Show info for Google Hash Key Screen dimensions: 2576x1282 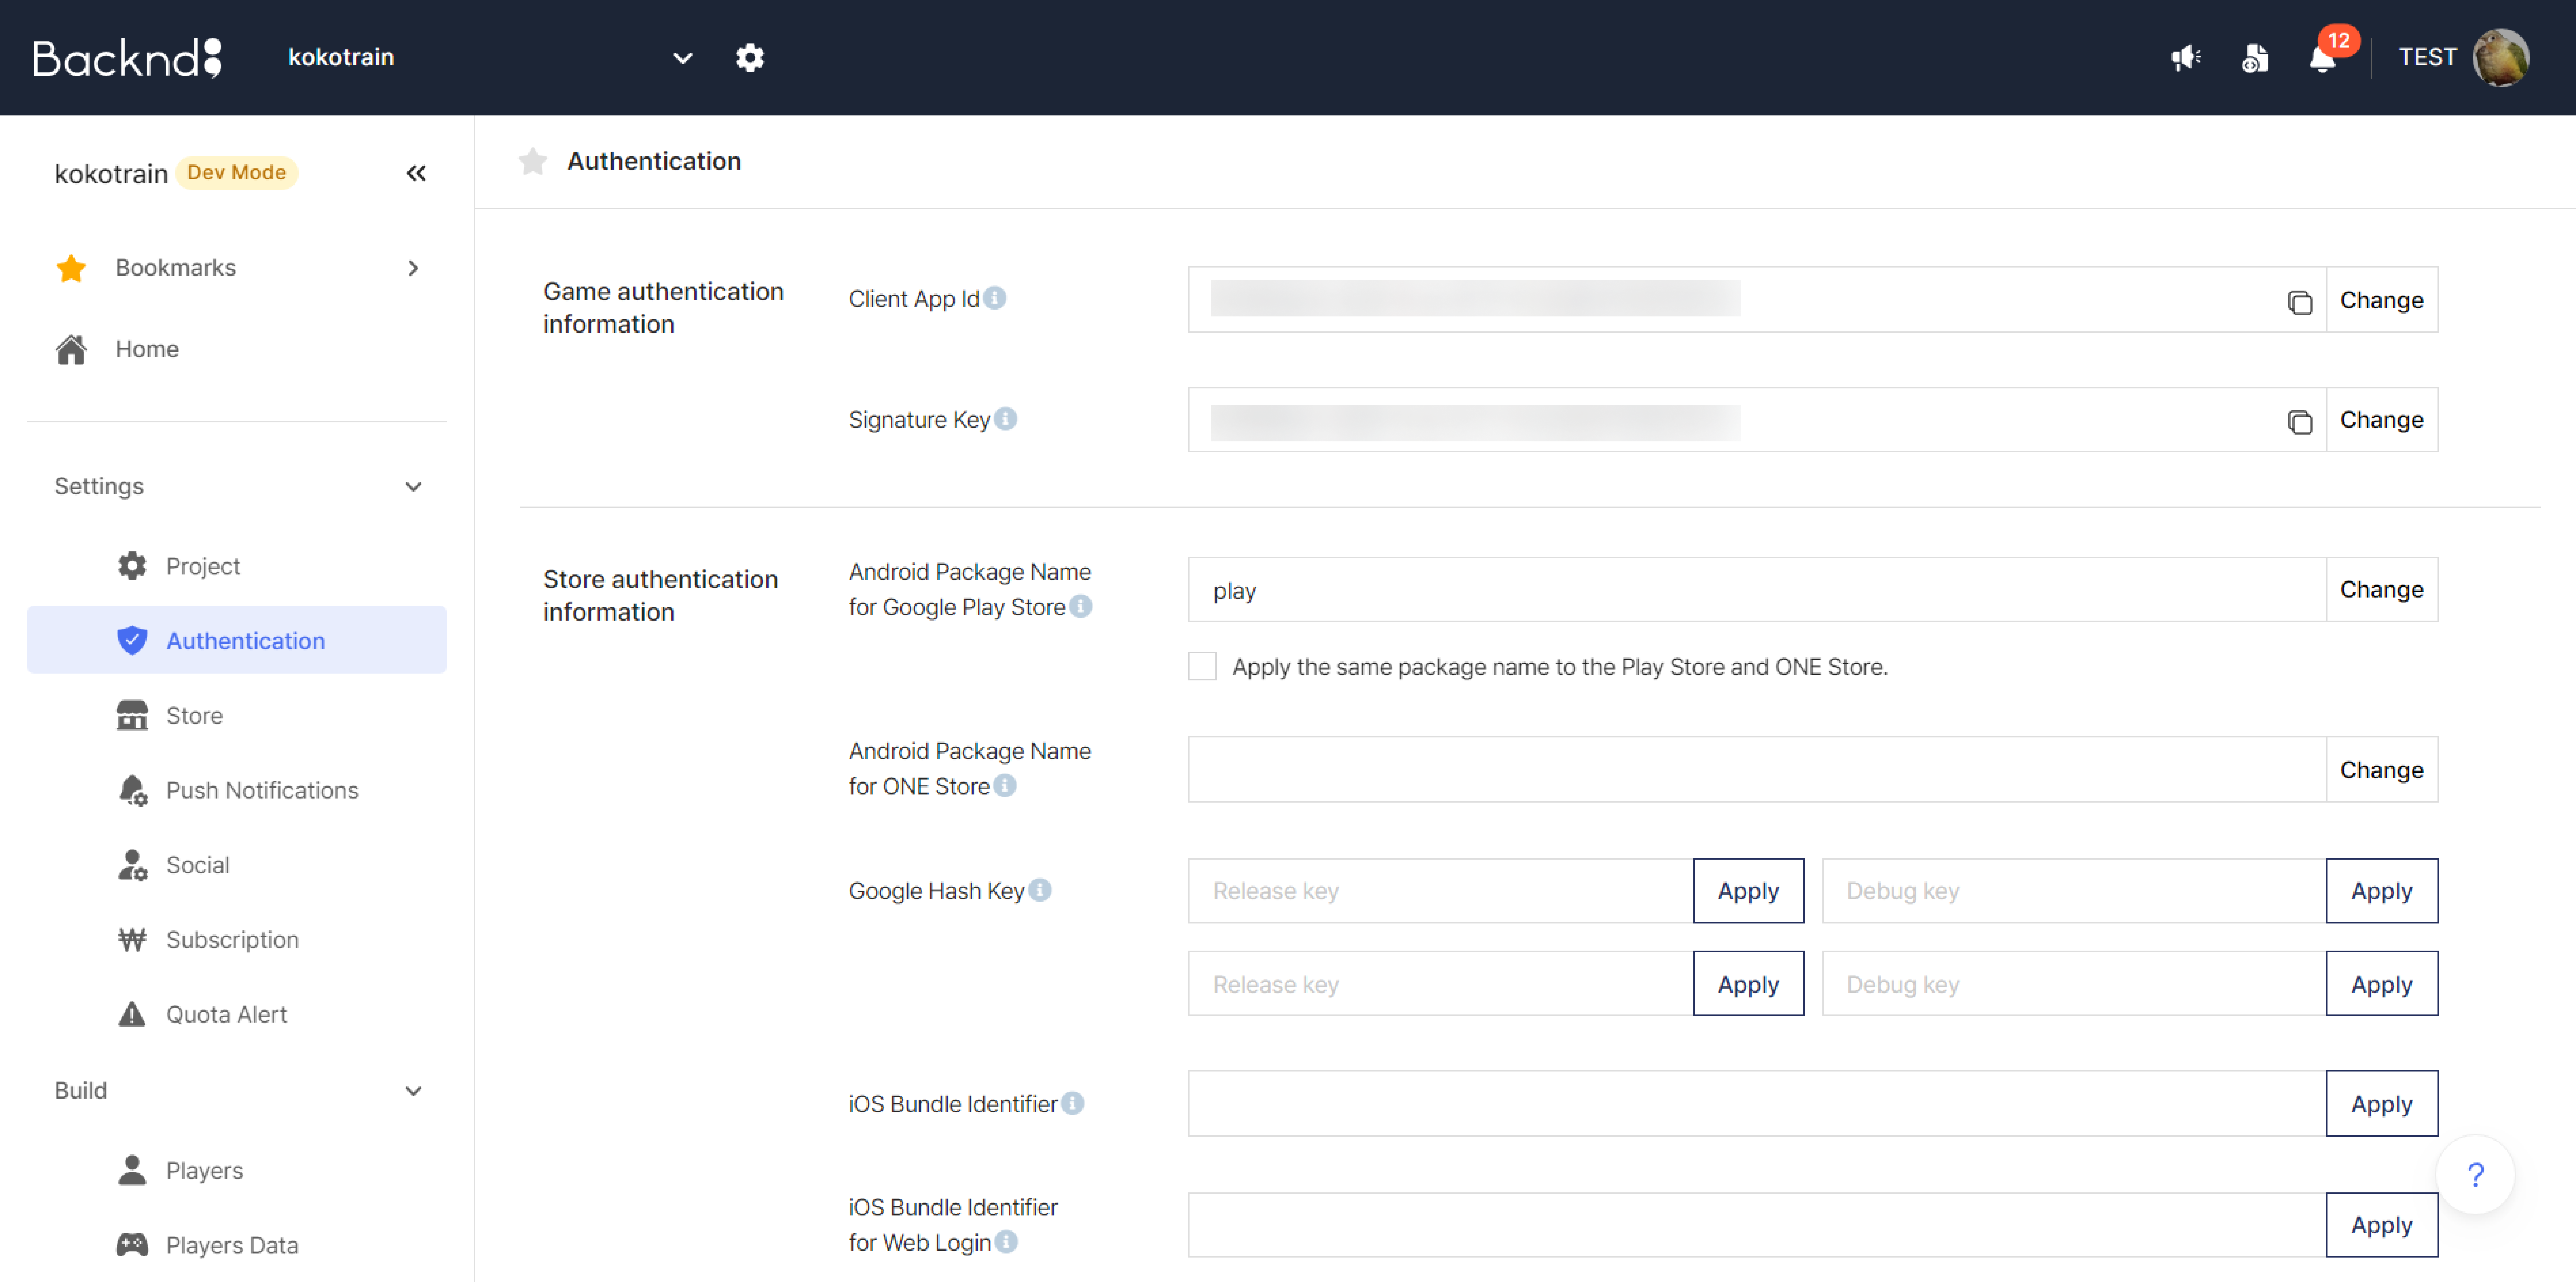1040,890
